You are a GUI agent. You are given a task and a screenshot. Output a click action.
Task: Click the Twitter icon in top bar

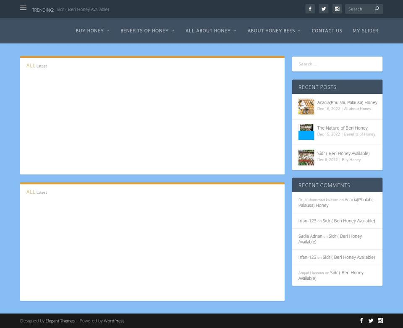click(x=324, y=9)
